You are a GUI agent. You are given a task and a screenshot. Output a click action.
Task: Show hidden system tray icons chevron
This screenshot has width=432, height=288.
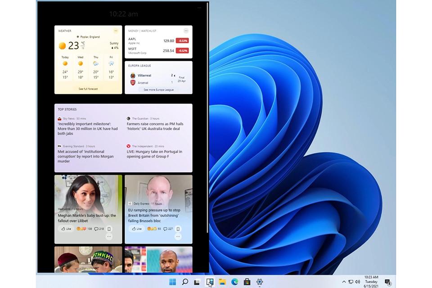pos(344,282)
